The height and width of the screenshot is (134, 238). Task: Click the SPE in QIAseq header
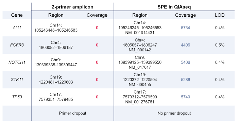pos(174,7)
